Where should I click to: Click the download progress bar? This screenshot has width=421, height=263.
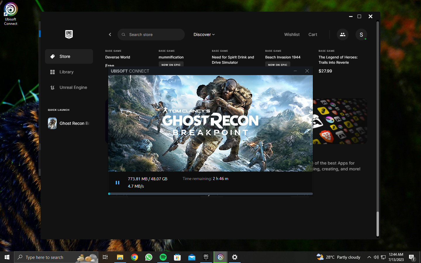pyautogui.click(x=210, y=193)
